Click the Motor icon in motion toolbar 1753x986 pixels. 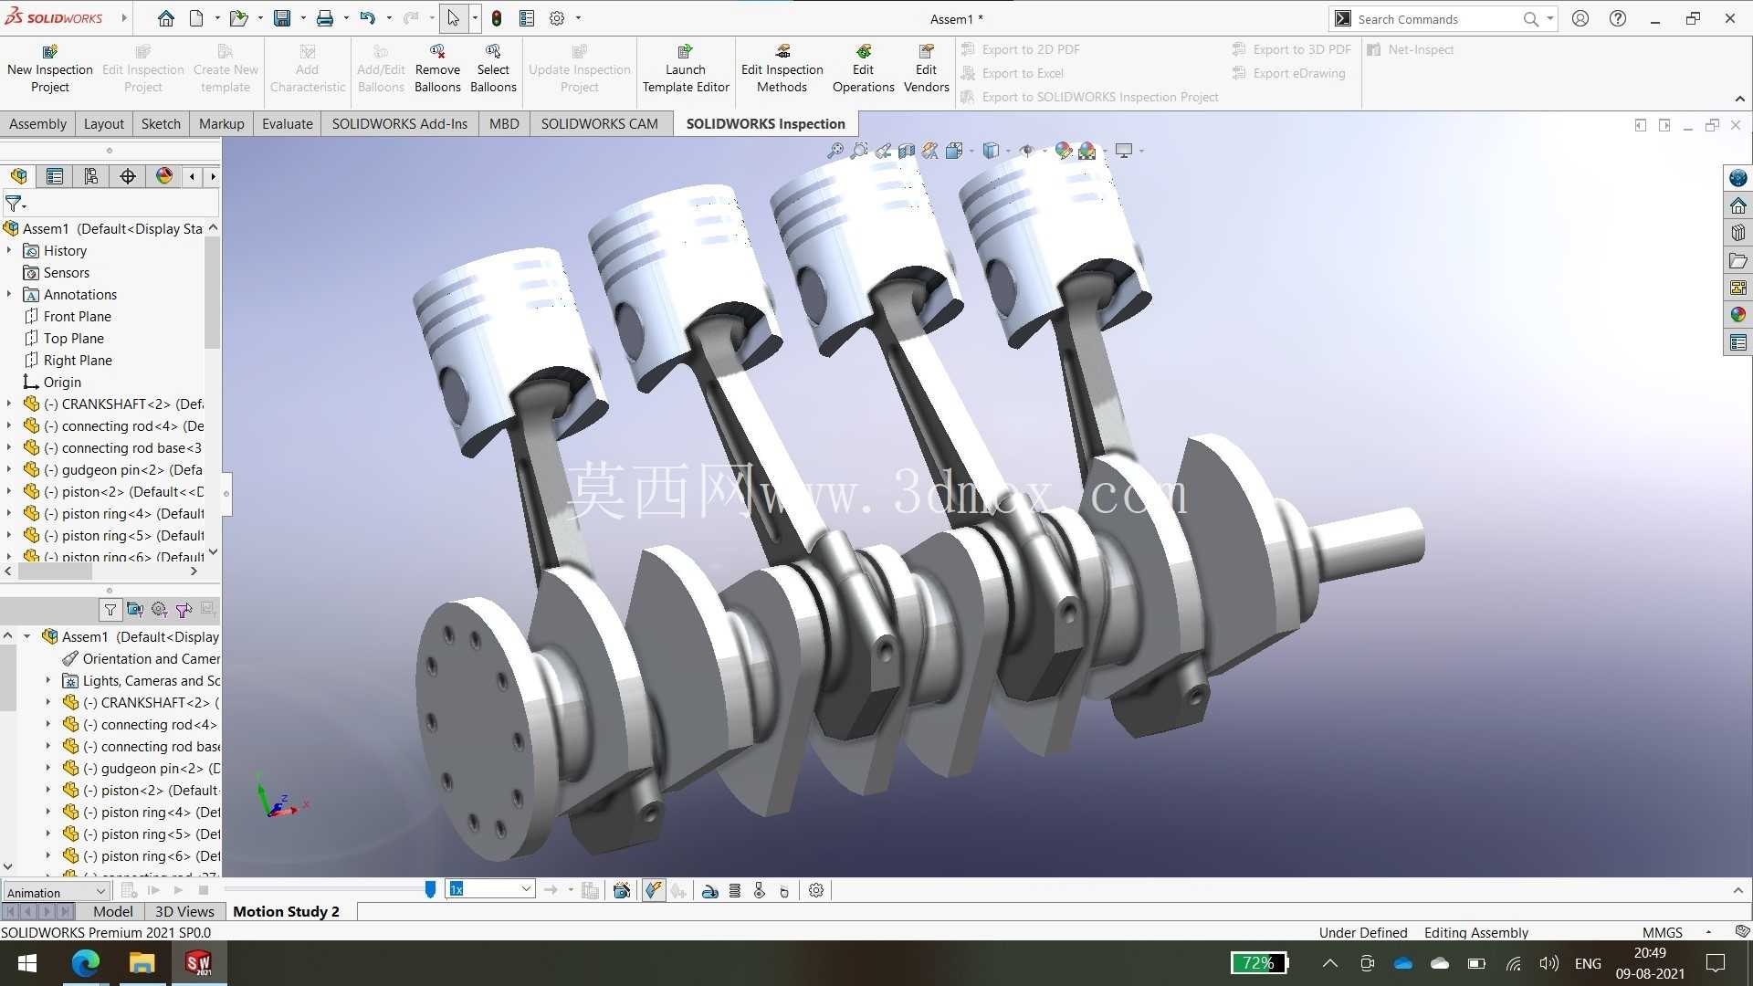tap(710, 890)
